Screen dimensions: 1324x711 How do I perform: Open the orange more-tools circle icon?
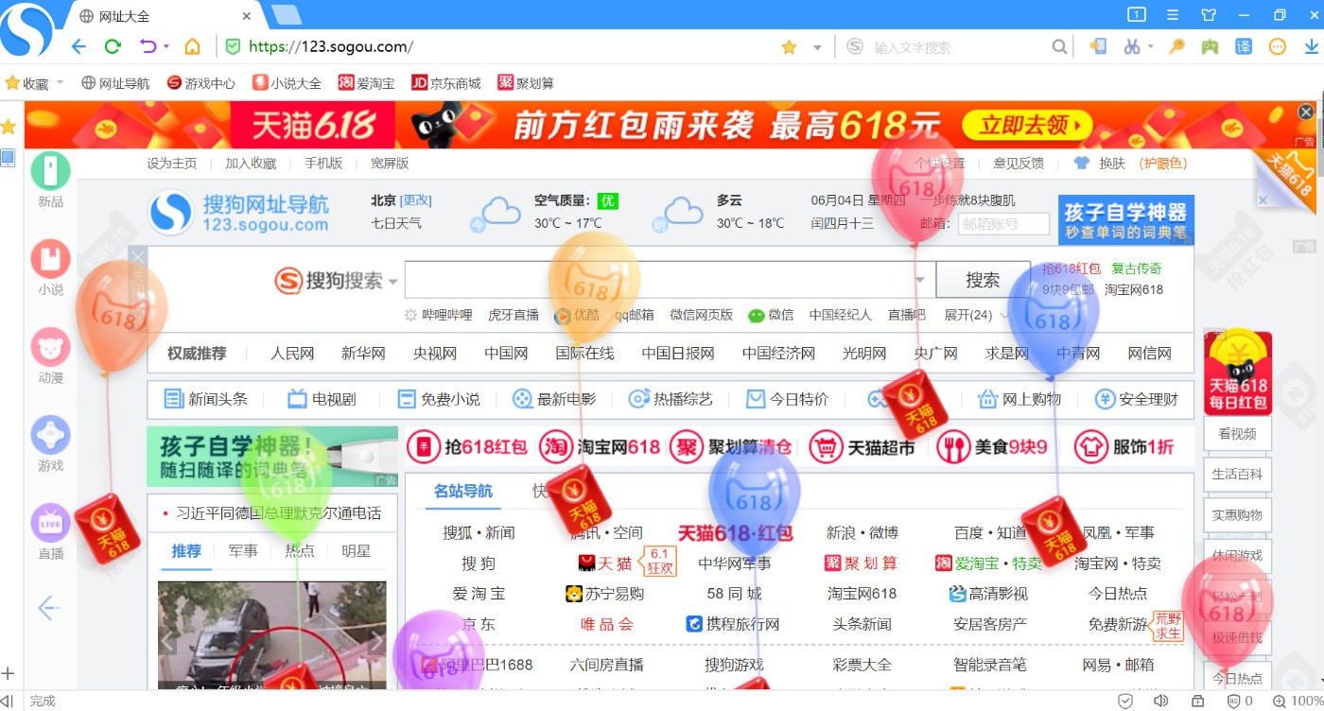[1277, 46]
